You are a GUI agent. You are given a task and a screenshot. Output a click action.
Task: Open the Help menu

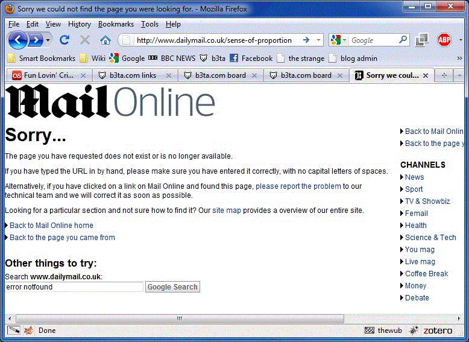[173, 24]
